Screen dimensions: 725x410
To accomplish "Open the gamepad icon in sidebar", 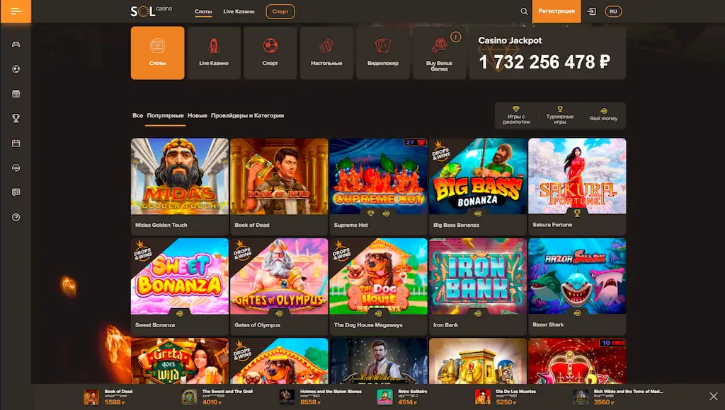I will [16, 45].
